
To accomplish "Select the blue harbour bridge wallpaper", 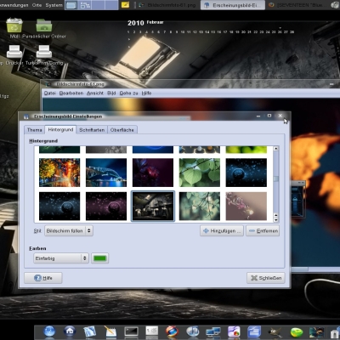I will point(106,173).
